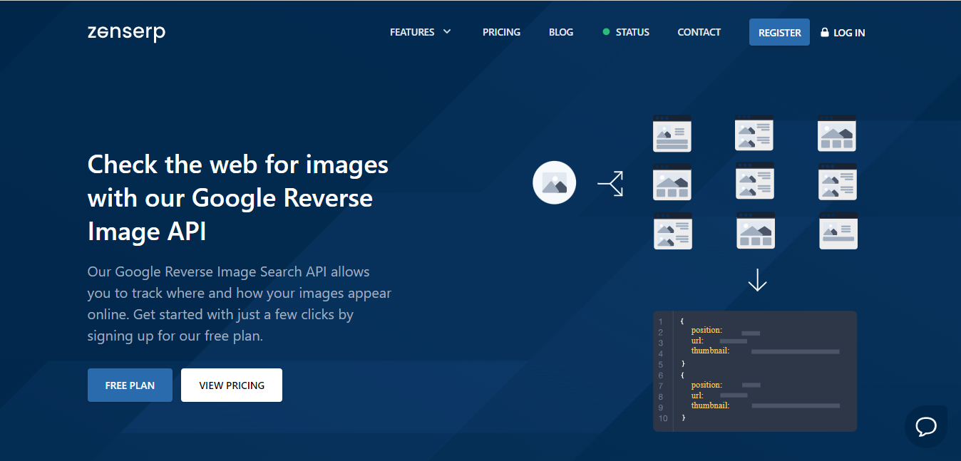The height and width of the screenshot is (461, 961).
Task: Click the REGISTER button
Action: [x=779, y=32]
